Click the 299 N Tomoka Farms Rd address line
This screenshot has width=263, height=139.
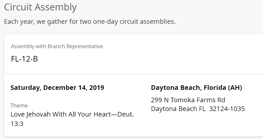tap(188, 100)
